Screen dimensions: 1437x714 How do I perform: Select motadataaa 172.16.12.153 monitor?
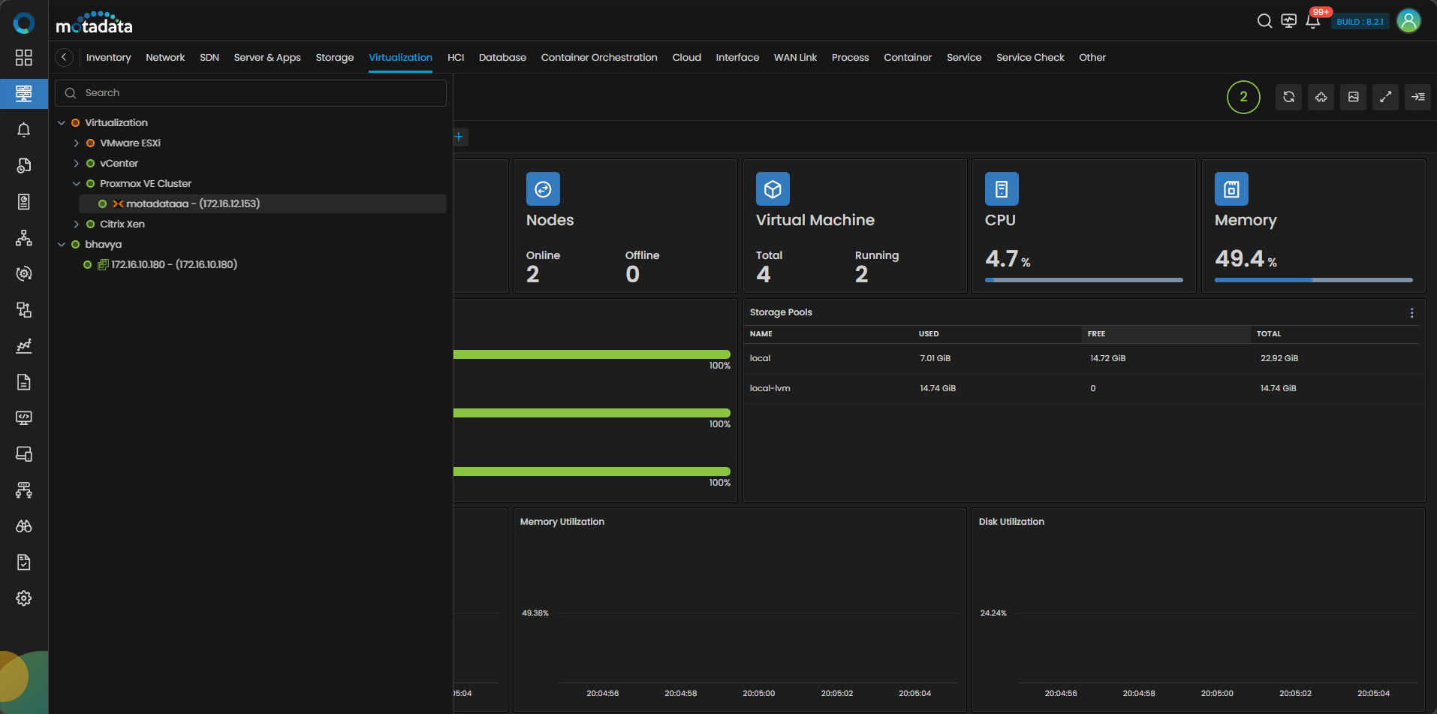pyautogui.click(x=192, y=204)
